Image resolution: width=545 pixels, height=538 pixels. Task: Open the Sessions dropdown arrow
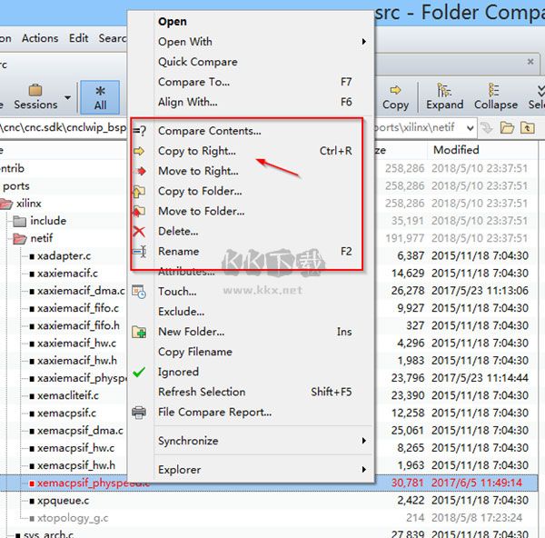coord(67,95)
